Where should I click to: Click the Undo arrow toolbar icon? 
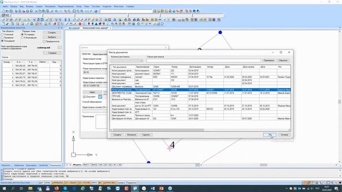(57, 11)
